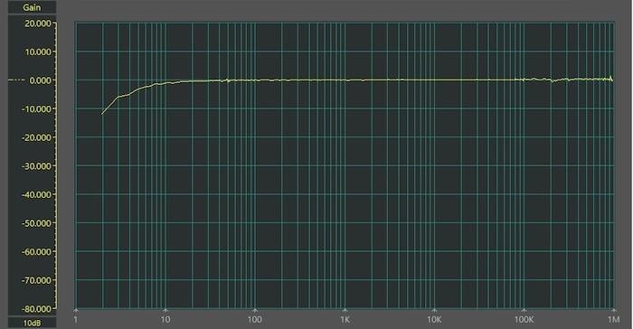Select the -70.000 gain axis label
Image resolution: width=633 pixels, height=329 pixels.
(x=36, y=280)
